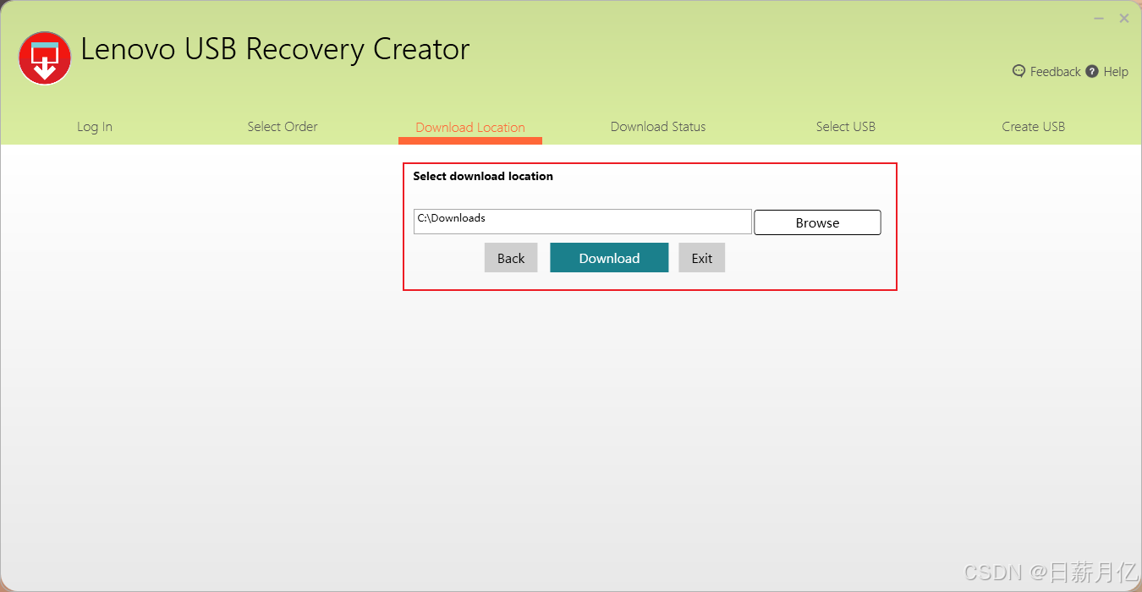Image resolution: width=1142 pixels, height=592 pixels.
Task: Start the recovery Download button
Action: (x=609, y=258)
